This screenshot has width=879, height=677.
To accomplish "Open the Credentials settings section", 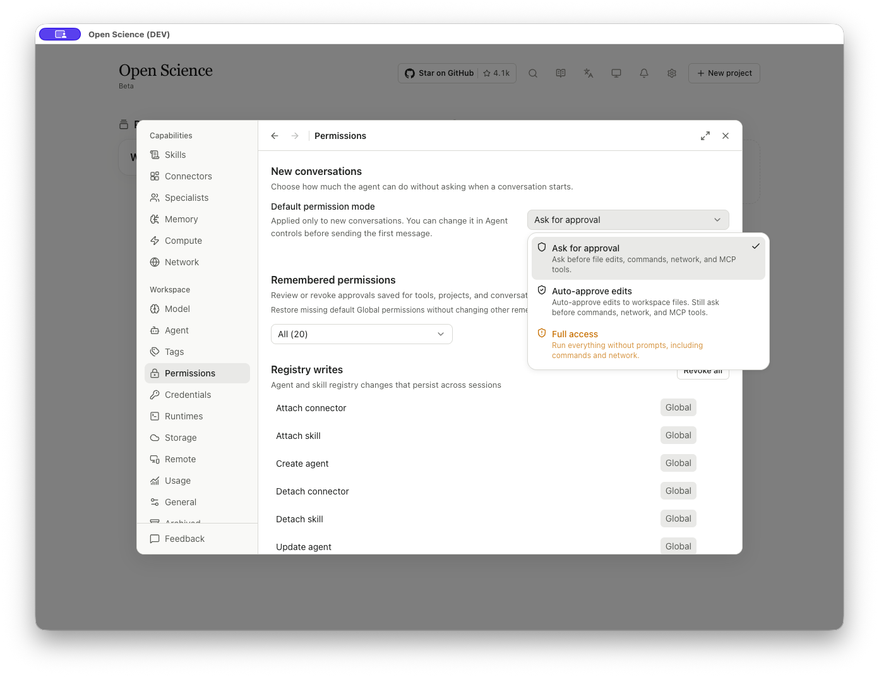I will tap(197, 395).
